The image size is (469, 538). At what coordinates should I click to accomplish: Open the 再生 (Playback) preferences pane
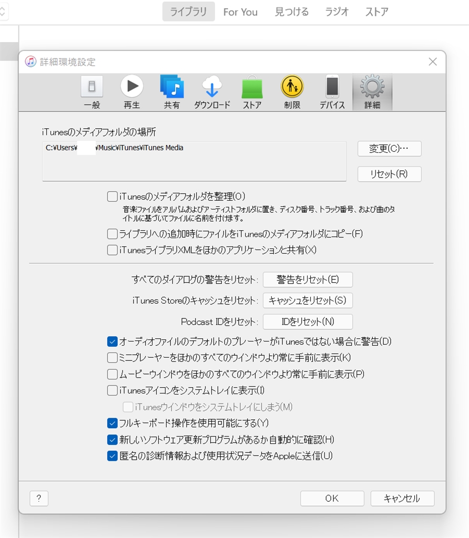coord(132,92)
